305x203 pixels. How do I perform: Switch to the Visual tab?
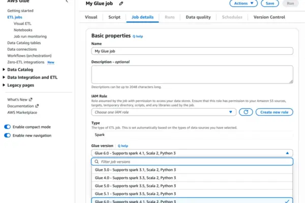pos(91,17)
